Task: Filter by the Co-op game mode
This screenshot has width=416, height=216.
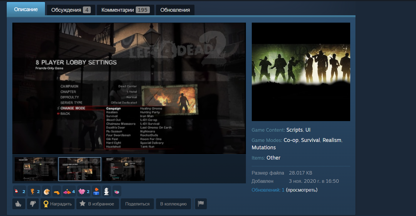Action: 291,140
